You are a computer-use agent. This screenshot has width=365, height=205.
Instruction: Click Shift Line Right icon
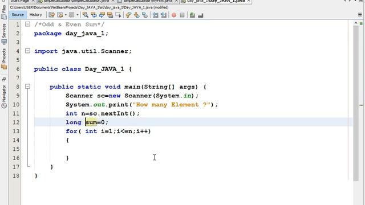click(x=164, y=15)
